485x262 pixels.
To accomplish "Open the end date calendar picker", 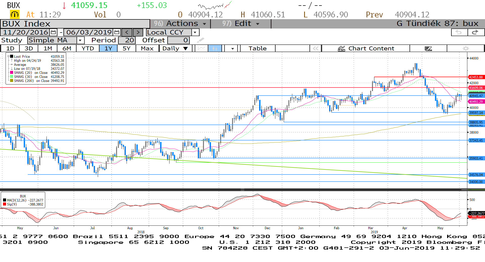I will point(116,32).
